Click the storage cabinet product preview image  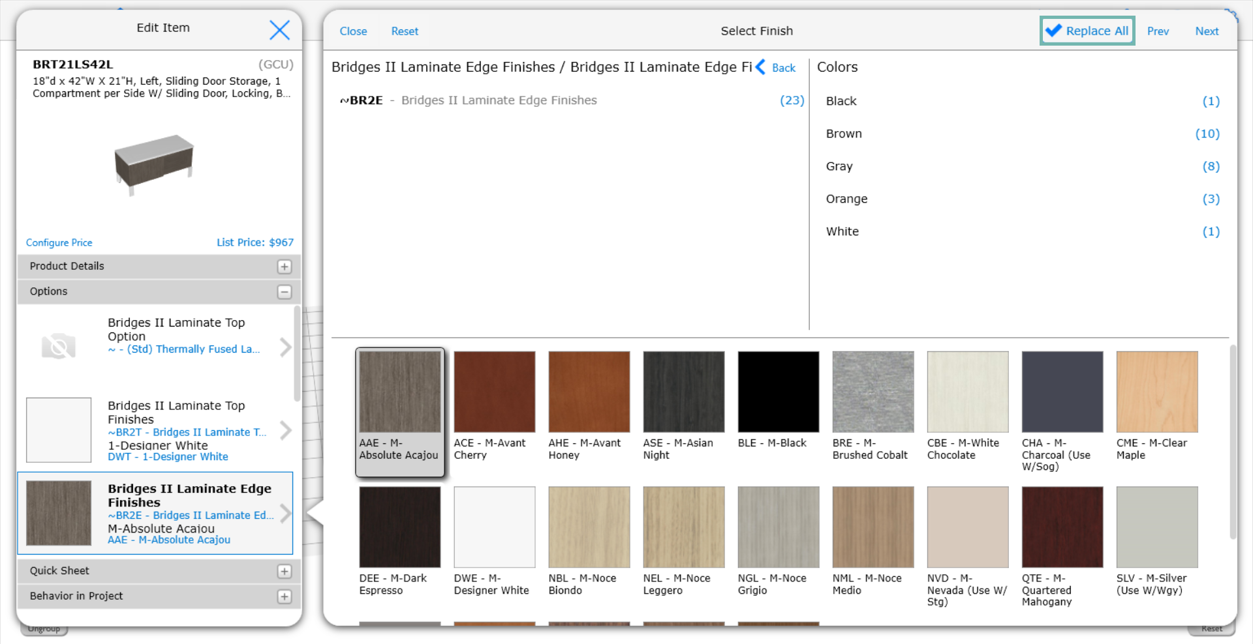(155, 164)
